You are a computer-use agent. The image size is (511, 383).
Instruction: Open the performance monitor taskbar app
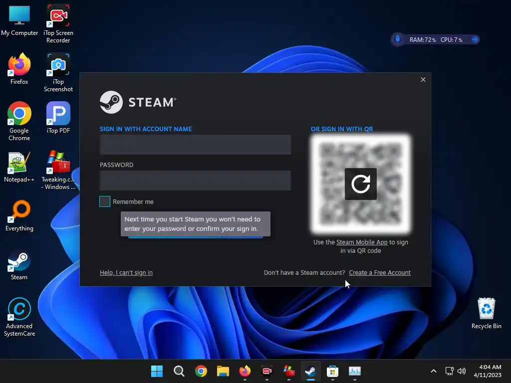coord(355,371)
